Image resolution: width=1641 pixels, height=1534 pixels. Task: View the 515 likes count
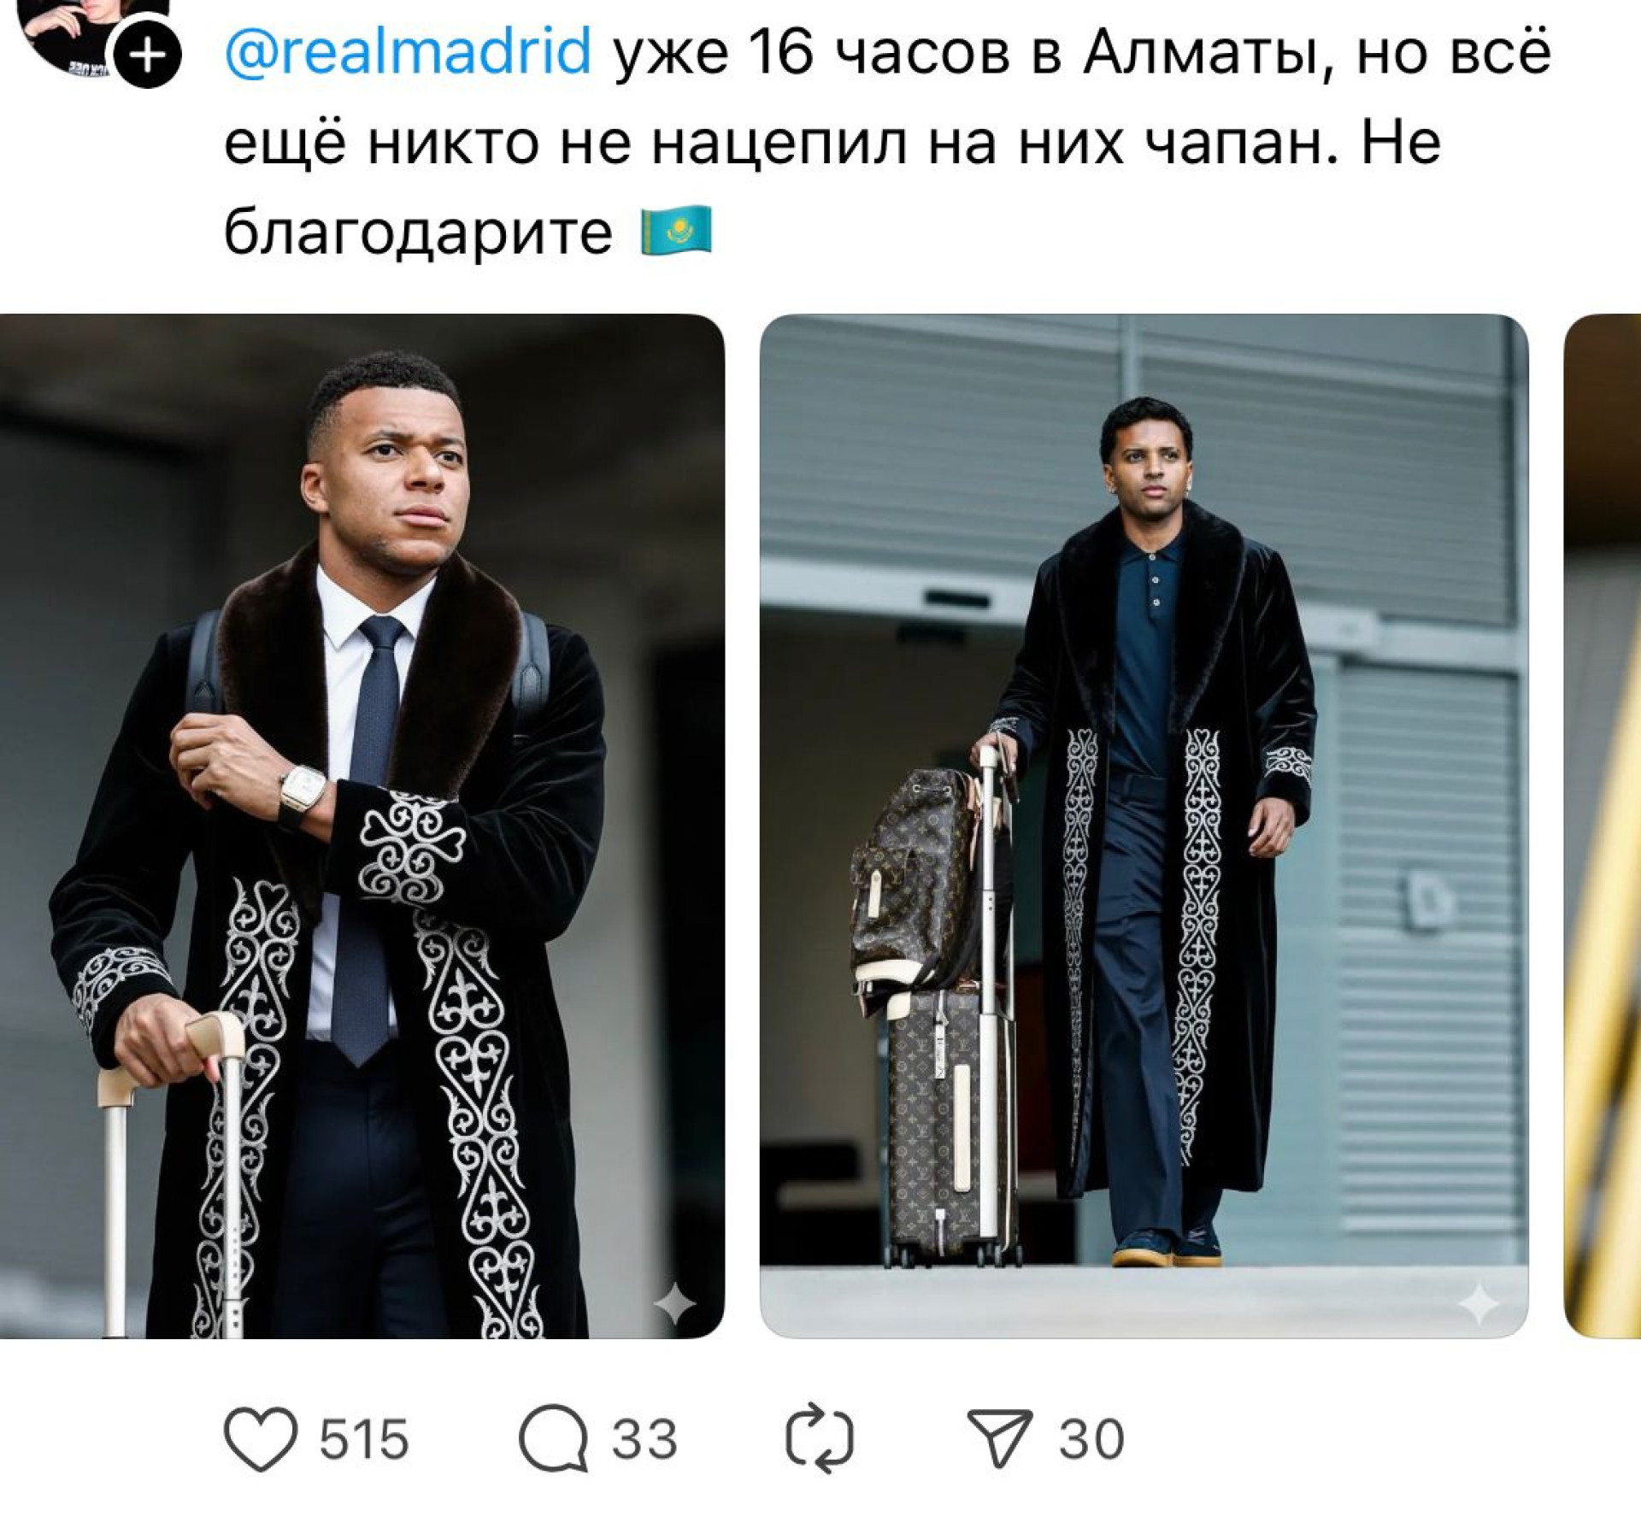[x=364, y=1439]
